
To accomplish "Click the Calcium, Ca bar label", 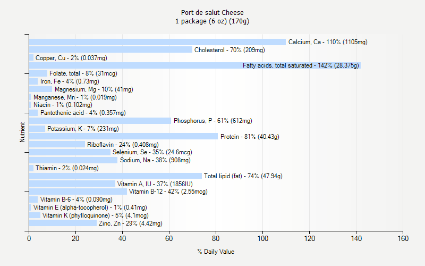I will tap(327, 42).
